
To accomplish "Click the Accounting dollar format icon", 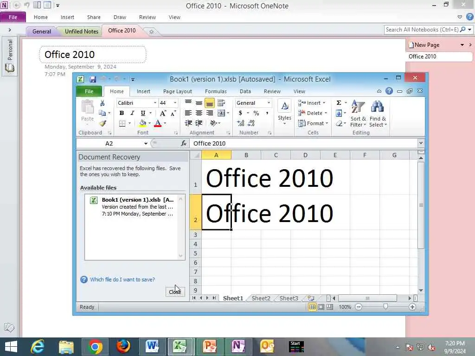I will click(241, 113).
